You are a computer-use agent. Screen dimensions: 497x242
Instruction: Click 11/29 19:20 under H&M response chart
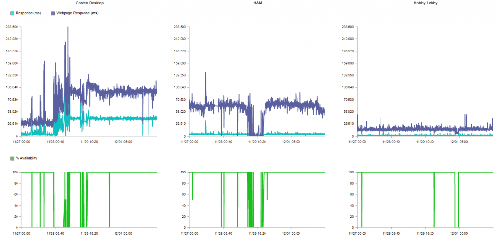tap(257, 142)
